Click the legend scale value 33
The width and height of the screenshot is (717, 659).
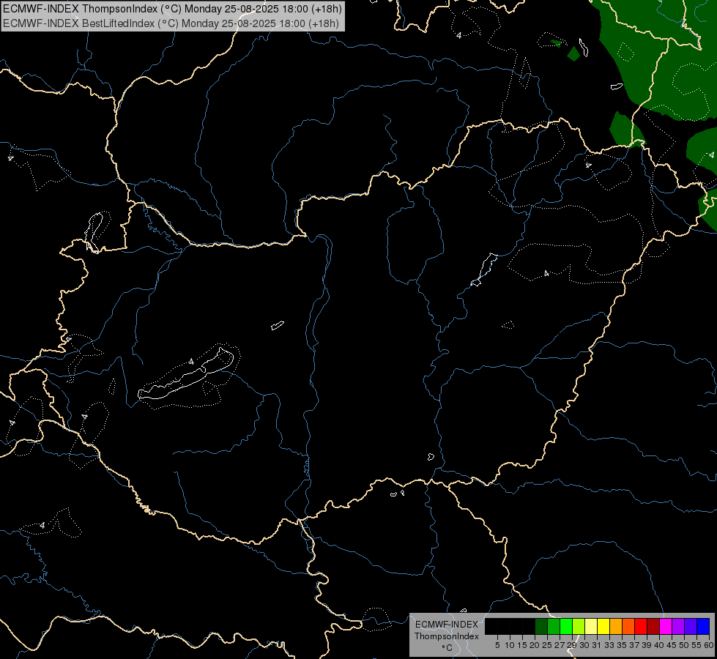click(x=609, y=645)
